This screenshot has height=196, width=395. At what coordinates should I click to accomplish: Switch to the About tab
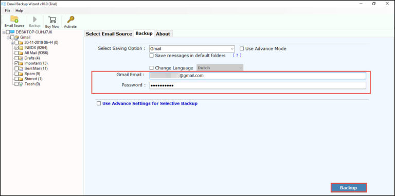tap(163, 34)
